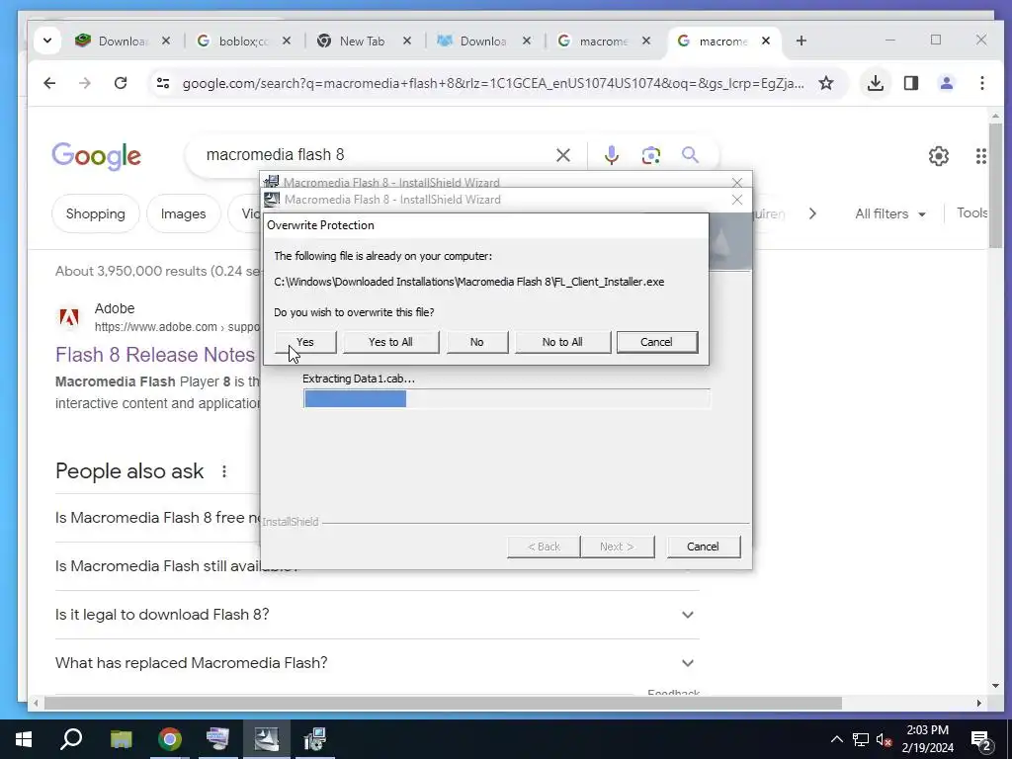Start voice search with microphone icon
The width and height of the screenshot is (1012, 759).
pos(611,155)
